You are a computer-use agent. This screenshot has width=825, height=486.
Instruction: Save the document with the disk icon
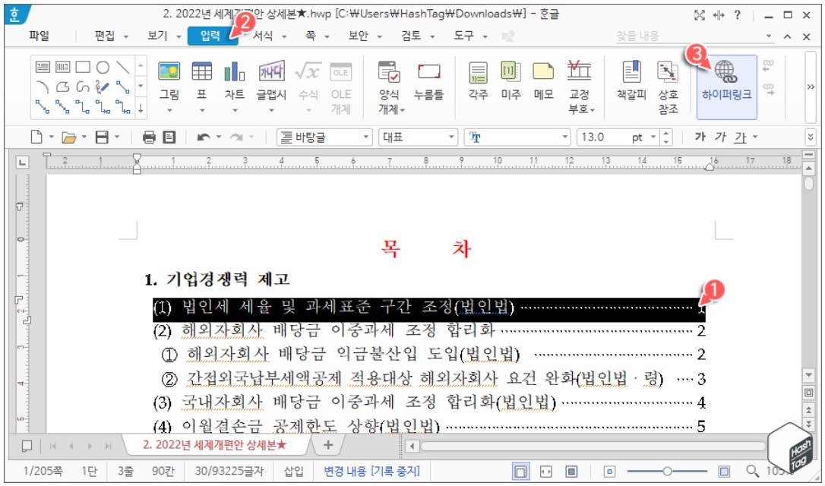point(102,137)
